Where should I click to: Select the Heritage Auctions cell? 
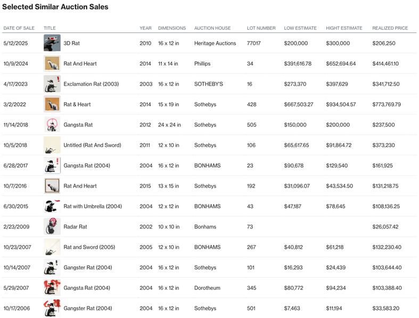point(215,43)
